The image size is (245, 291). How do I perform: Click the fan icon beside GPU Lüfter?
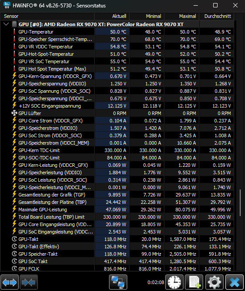14,113
